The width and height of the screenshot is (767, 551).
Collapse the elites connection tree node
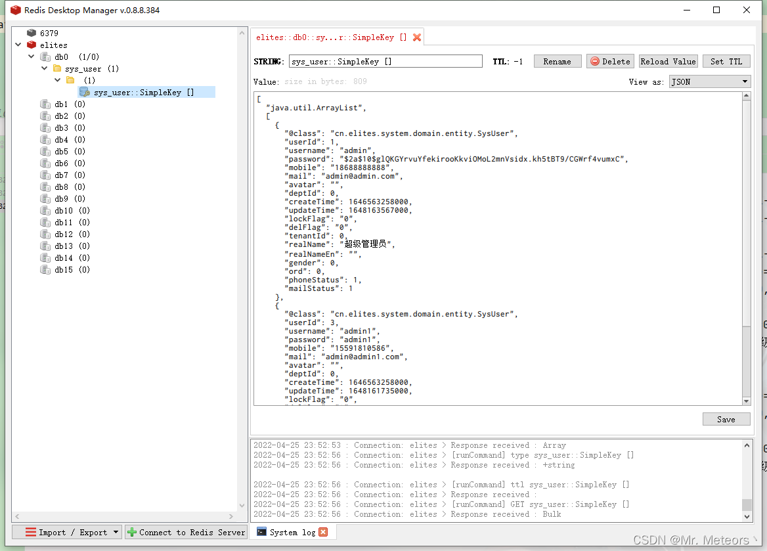[18, 45]
